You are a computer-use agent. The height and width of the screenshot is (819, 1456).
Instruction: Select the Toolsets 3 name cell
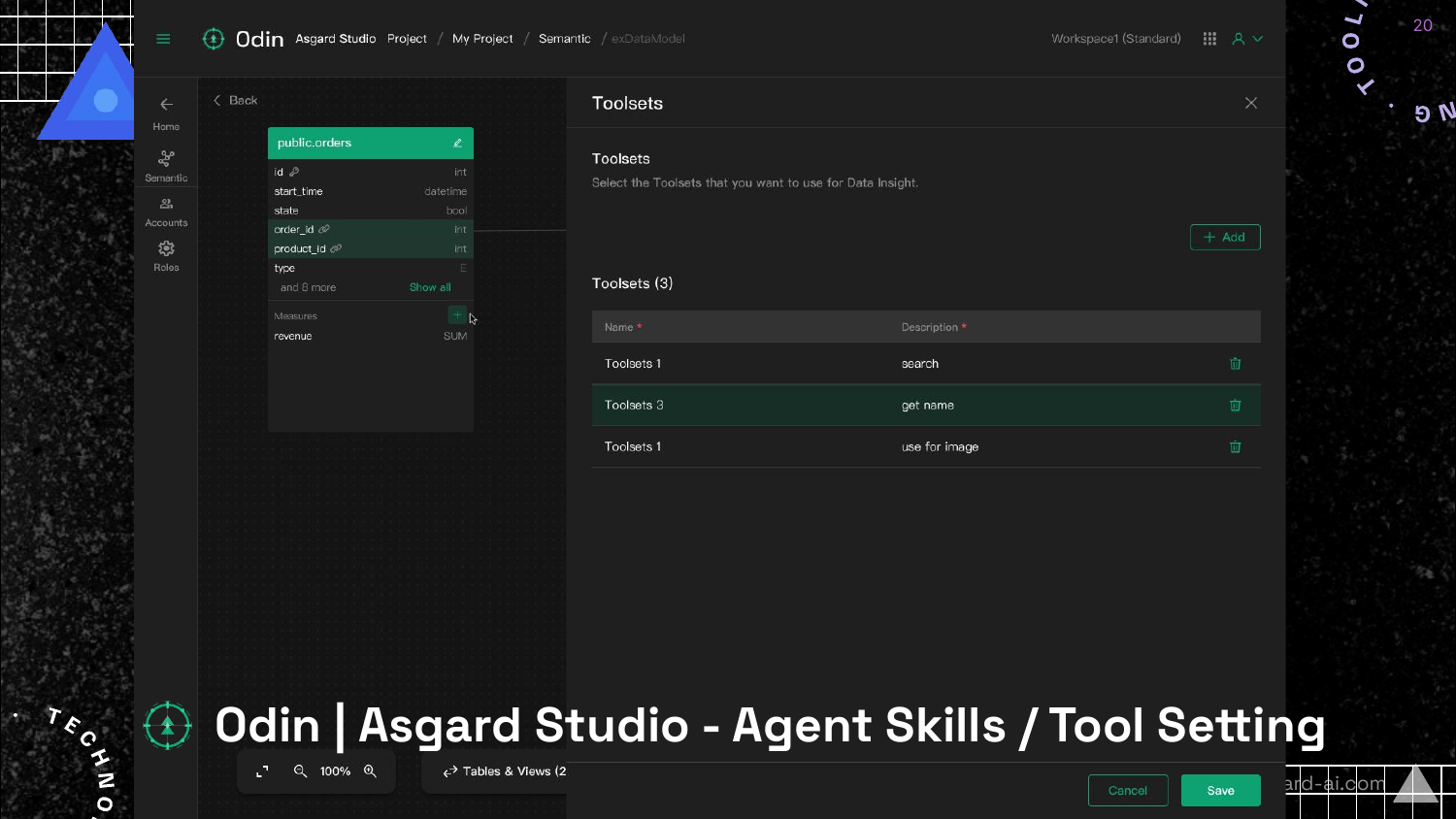pos(634,406)
